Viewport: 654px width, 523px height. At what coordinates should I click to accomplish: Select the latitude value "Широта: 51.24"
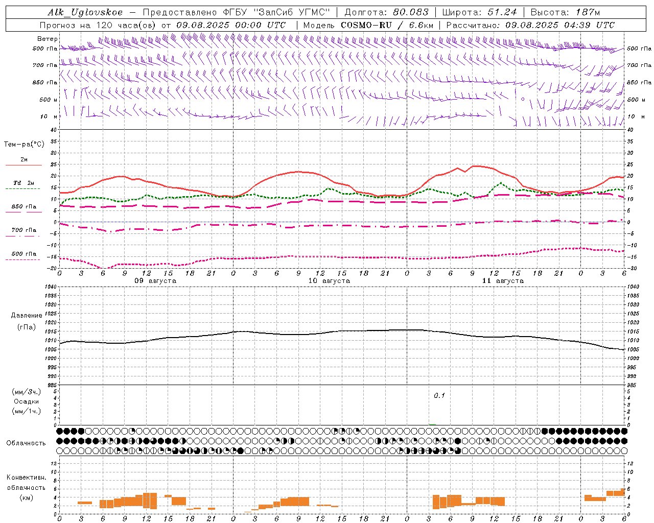(479, 12)
